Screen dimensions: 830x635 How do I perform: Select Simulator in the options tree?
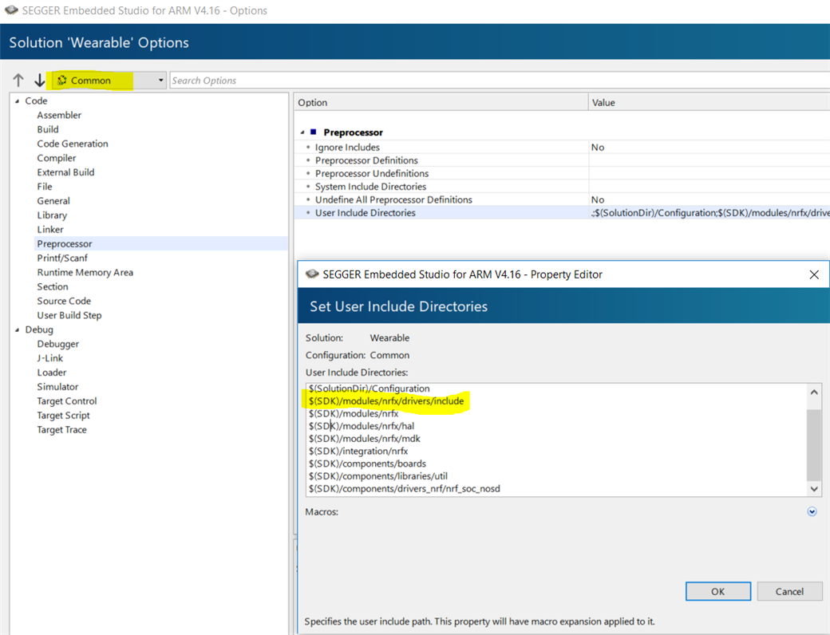(x=57, y=387)
